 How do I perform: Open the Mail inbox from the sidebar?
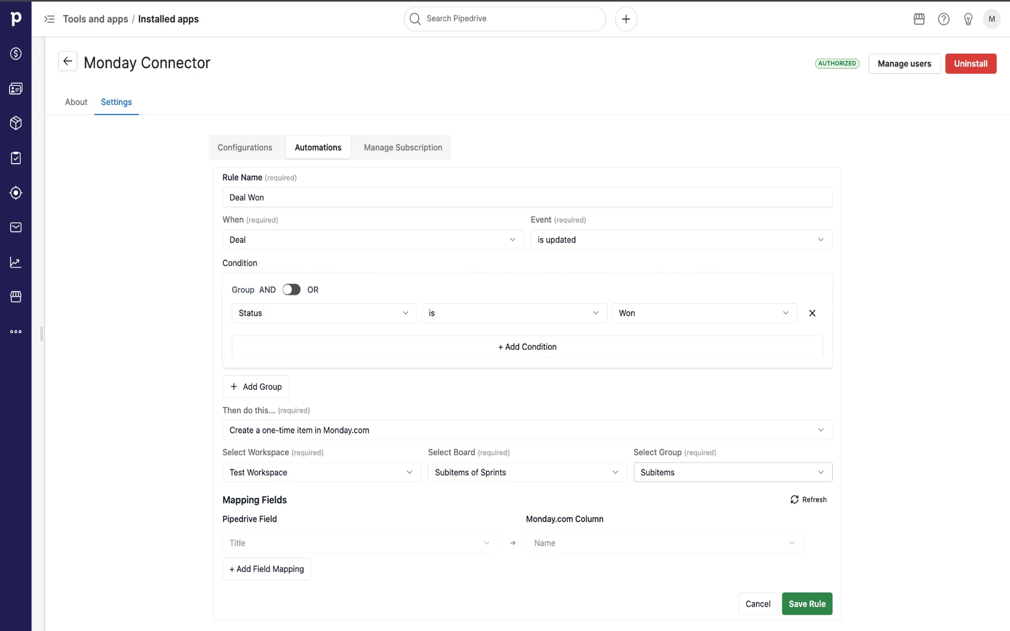(x=16, y=228)
